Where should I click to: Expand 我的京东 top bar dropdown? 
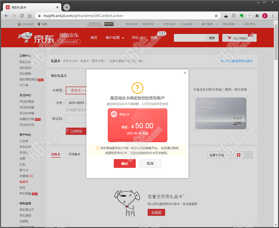[151, 24]
